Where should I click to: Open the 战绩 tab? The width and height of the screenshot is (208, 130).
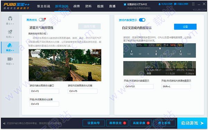[77, 6]
